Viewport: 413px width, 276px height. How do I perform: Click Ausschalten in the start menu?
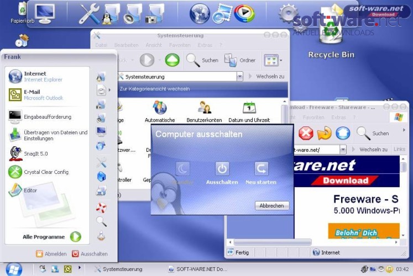coord(90,254)
